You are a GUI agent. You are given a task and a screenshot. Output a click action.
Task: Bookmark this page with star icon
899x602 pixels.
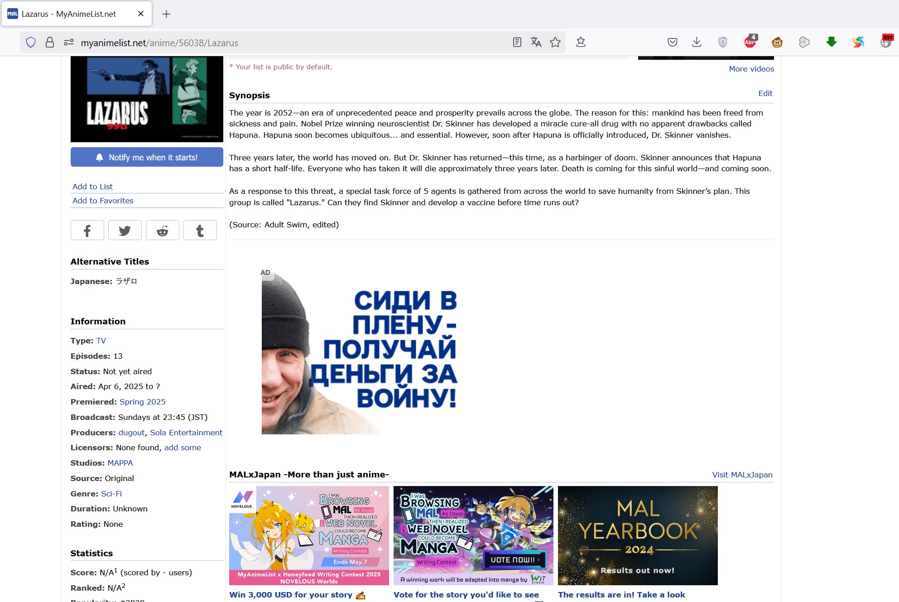coord(555,42)
